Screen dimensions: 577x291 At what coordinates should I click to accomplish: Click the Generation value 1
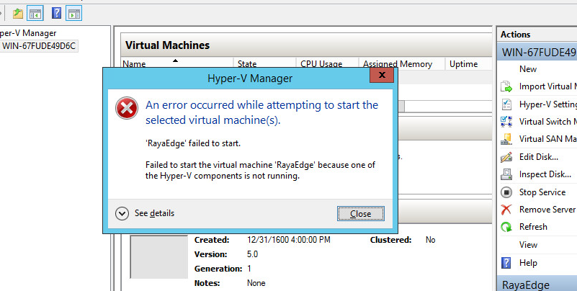(x=249, y=269)
